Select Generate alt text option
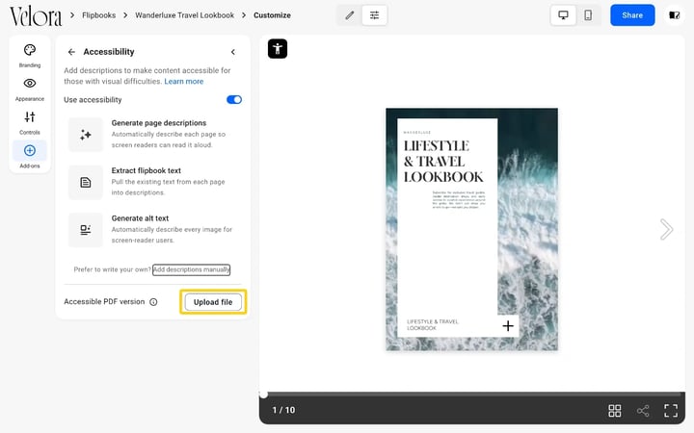 pos(154,229)
